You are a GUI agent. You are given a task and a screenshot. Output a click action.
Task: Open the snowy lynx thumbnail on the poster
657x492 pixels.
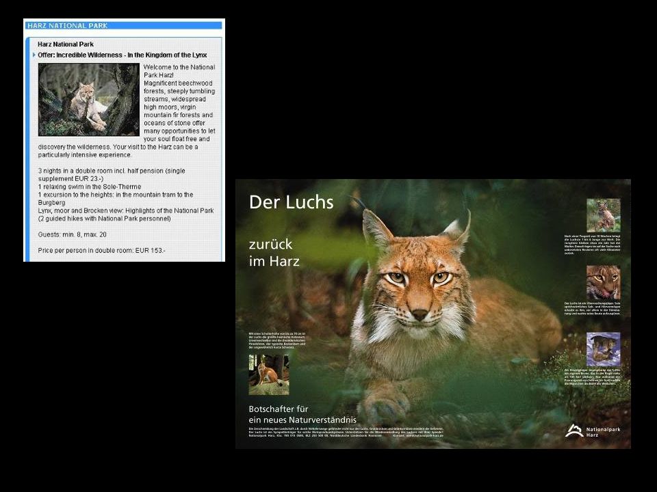(x=604, y=349)
